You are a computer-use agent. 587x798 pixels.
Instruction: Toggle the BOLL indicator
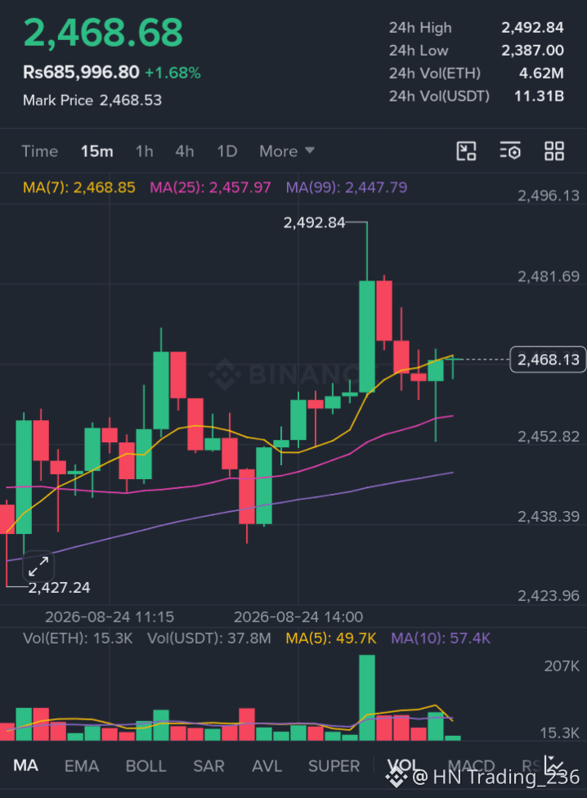[x=146, y=766]
